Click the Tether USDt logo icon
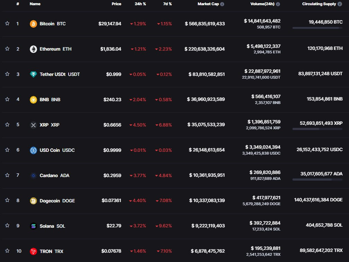 [x=33, y=75]
